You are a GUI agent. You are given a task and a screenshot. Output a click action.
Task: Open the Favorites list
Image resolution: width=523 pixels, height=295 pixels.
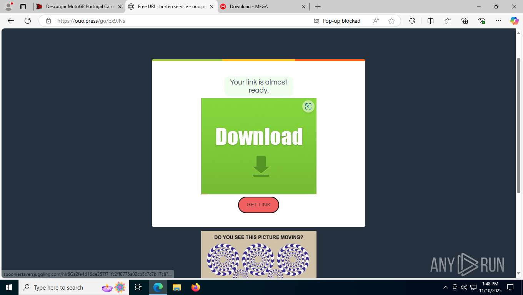coord(448,21)
